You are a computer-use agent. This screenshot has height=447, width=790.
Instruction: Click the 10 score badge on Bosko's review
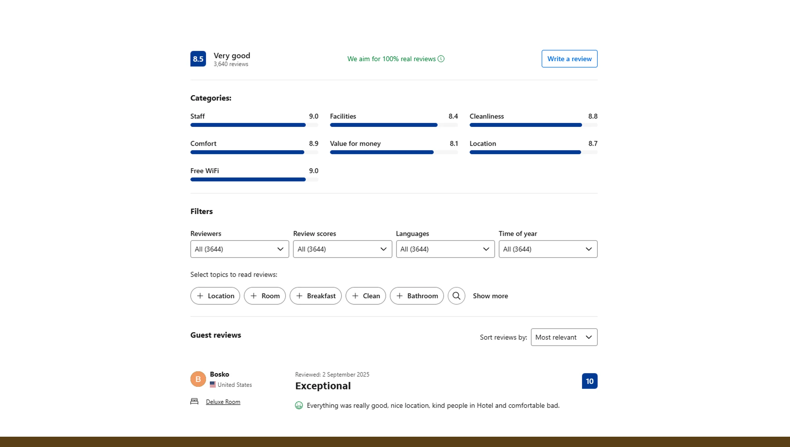point(589,381)
